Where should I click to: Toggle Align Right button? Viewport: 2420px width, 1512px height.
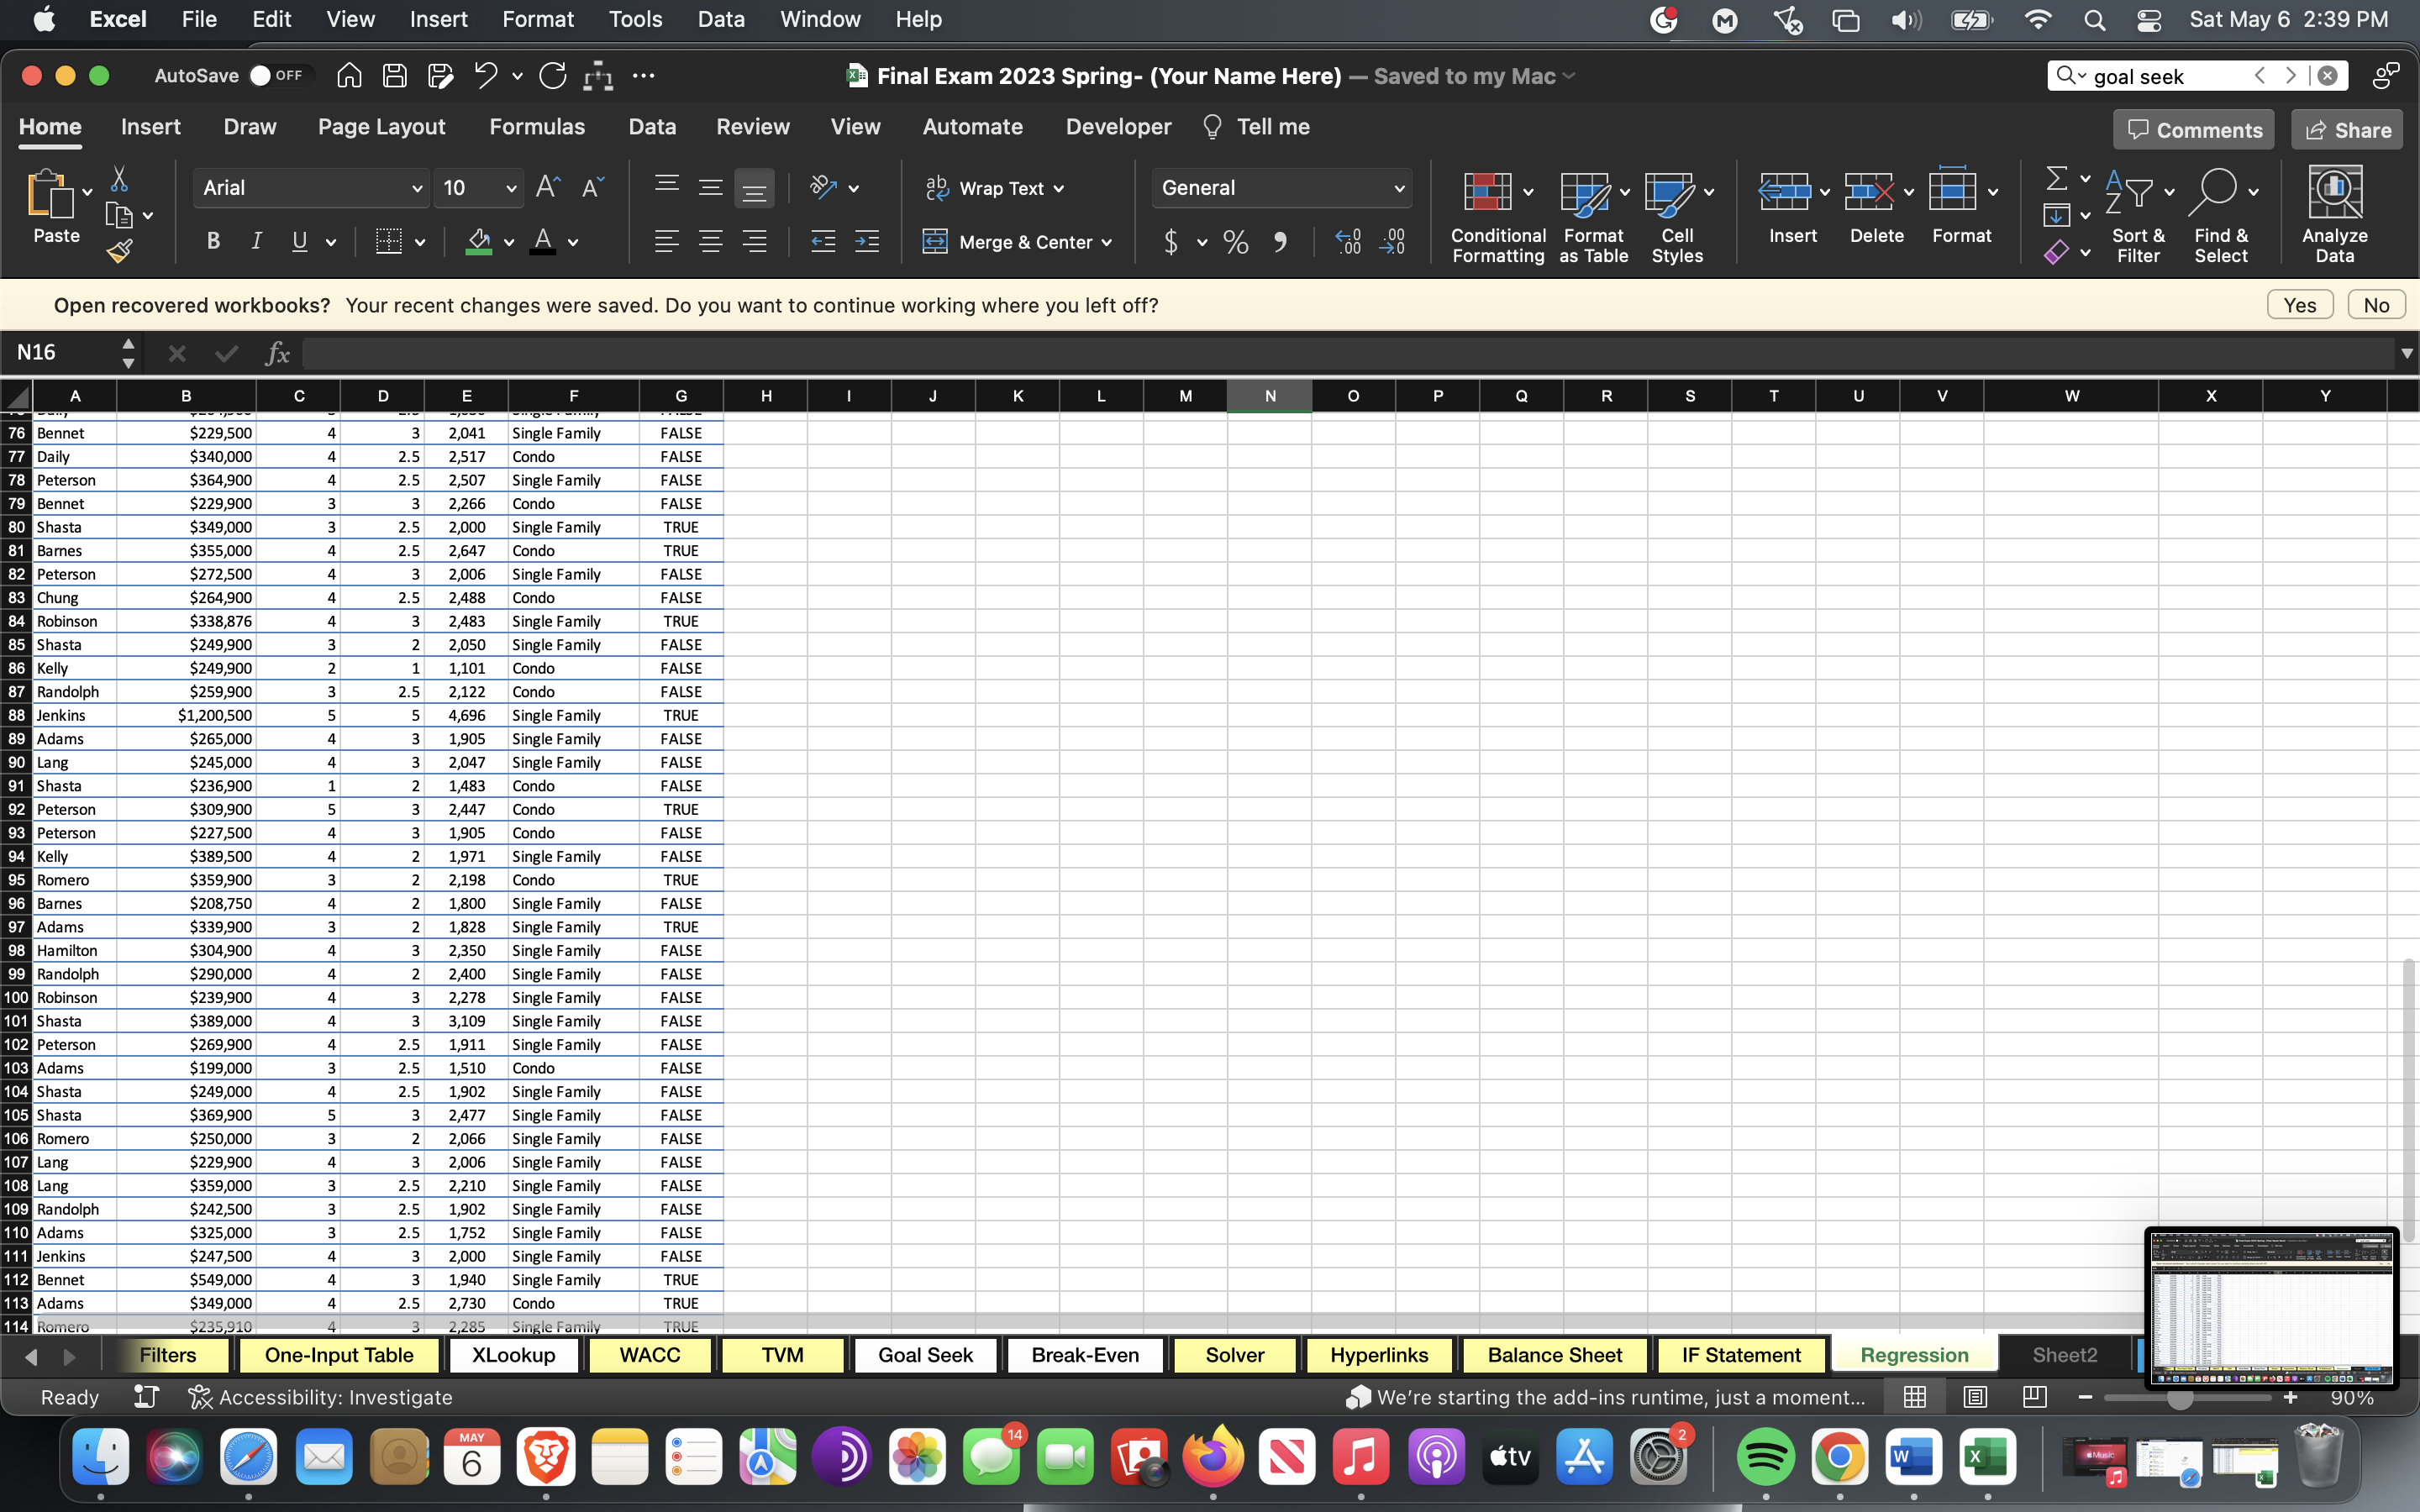click(x=754, y=241)
